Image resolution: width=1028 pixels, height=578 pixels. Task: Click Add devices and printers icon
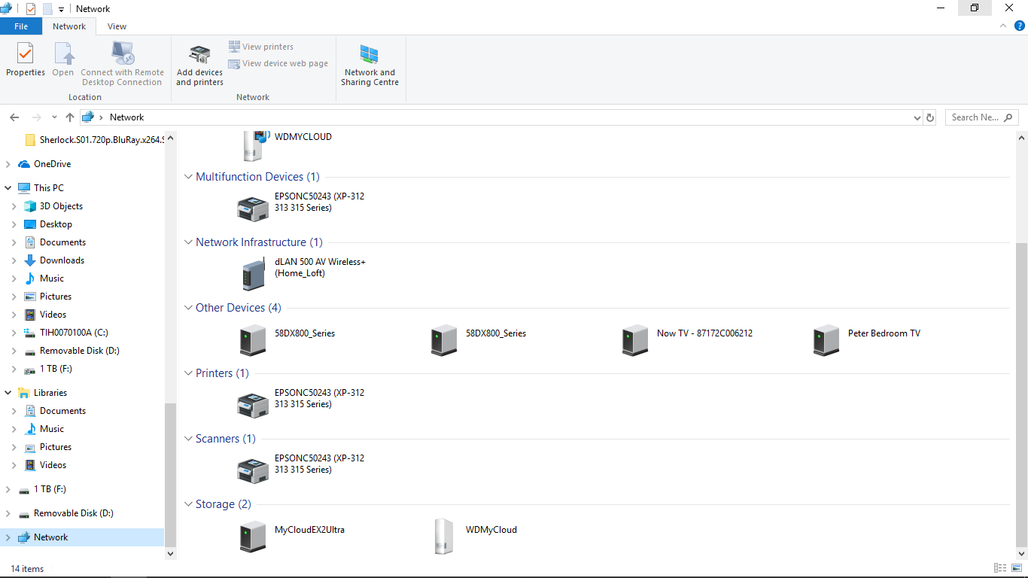pyautogui.click(x=199, y=55)
